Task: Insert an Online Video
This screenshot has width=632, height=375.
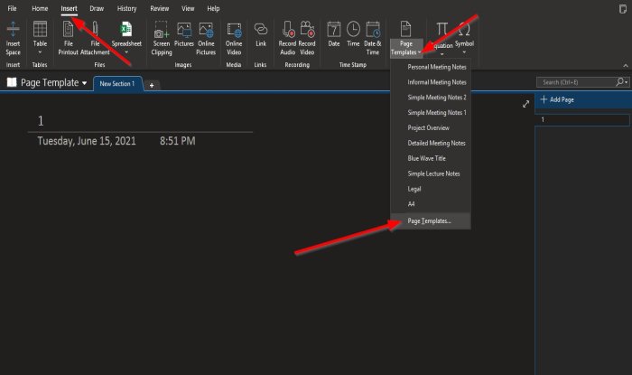Action: 234,30
